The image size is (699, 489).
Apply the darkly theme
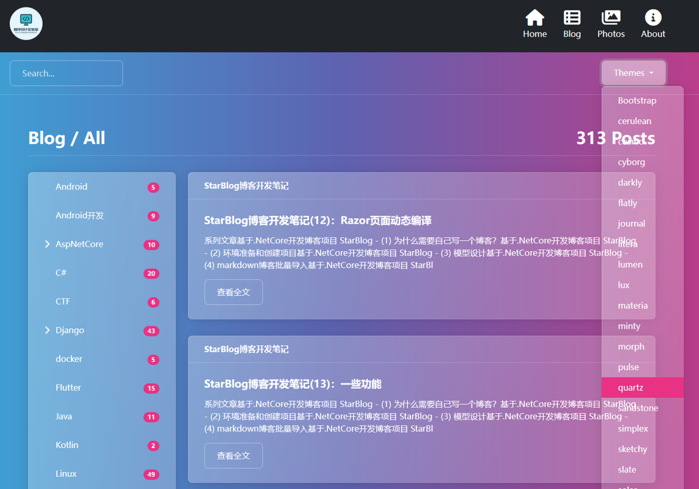click(x=642, y=182)
